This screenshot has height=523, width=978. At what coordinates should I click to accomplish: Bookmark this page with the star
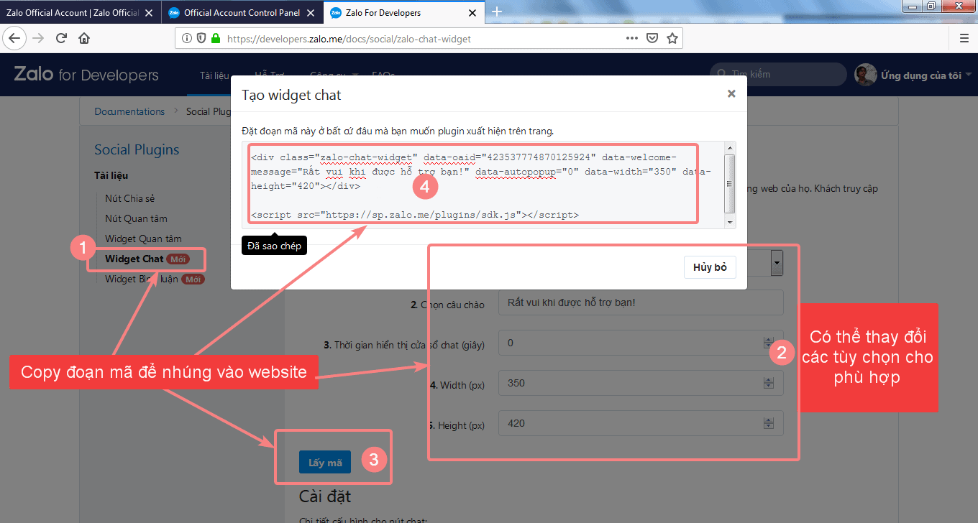coord(672,39)
